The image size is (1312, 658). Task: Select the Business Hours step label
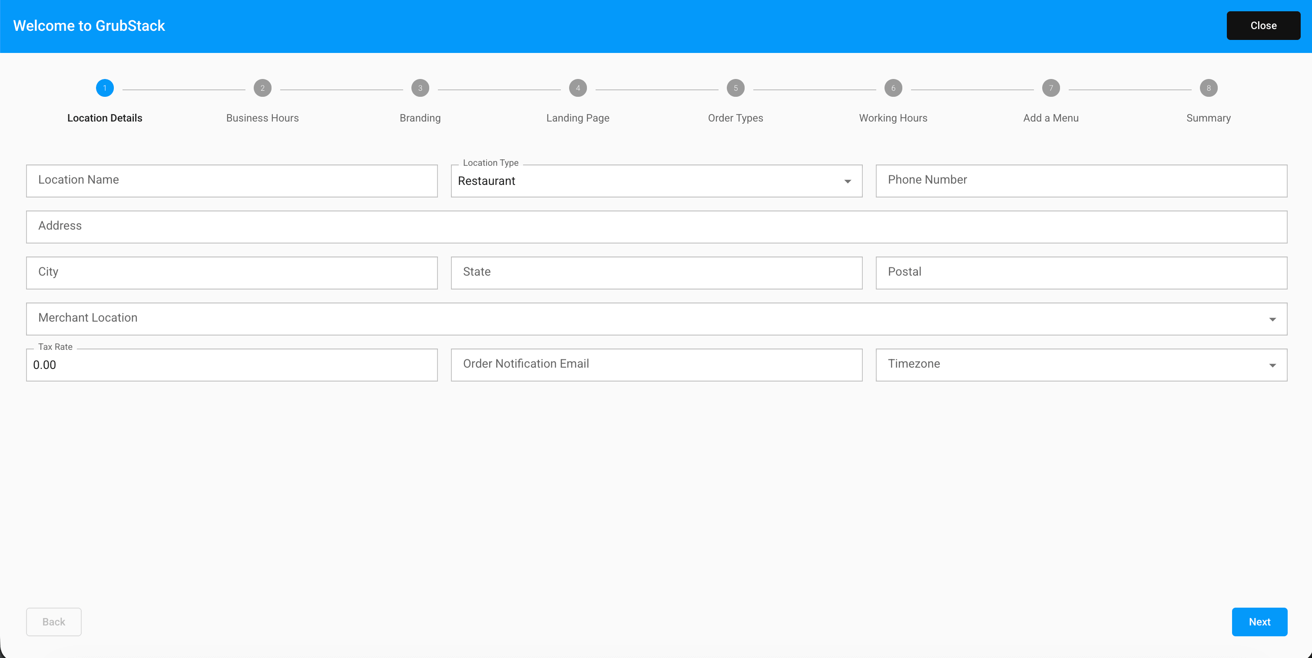coord(262,118)
